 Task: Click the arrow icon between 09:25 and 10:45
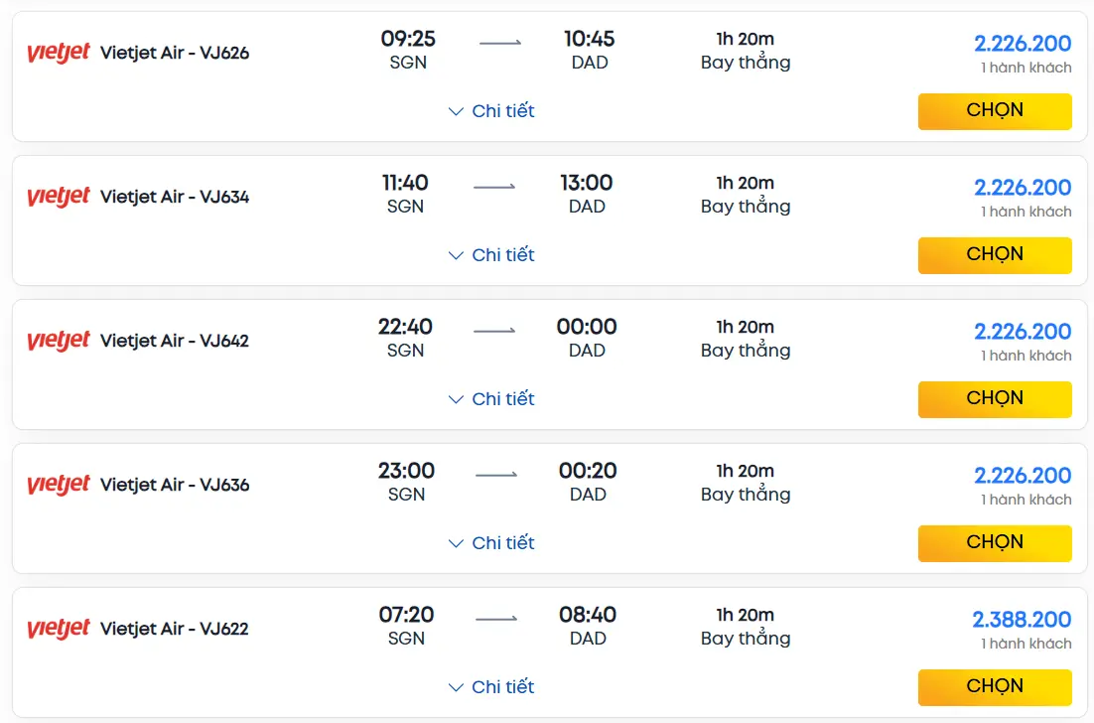tap(500, 43)
